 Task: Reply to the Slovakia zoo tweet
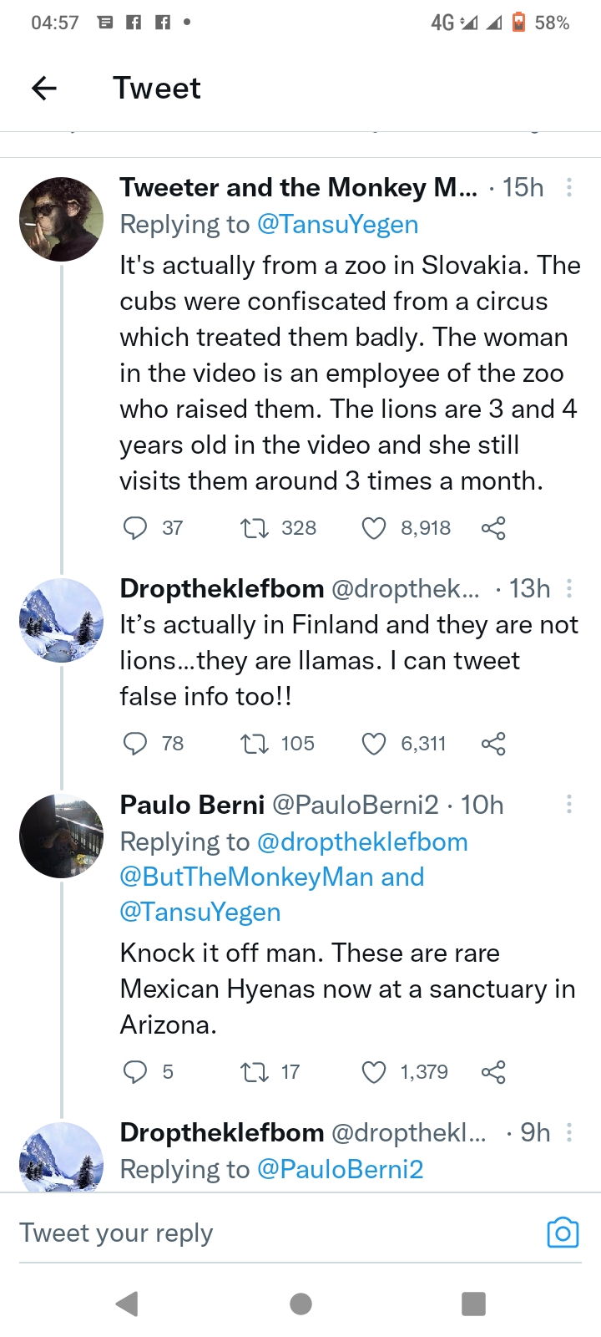(135, 528)
